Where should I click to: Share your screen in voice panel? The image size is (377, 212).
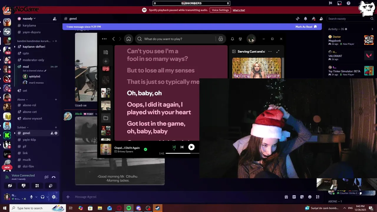(24, 186)
